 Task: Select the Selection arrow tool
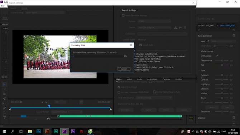click(4, 85)
